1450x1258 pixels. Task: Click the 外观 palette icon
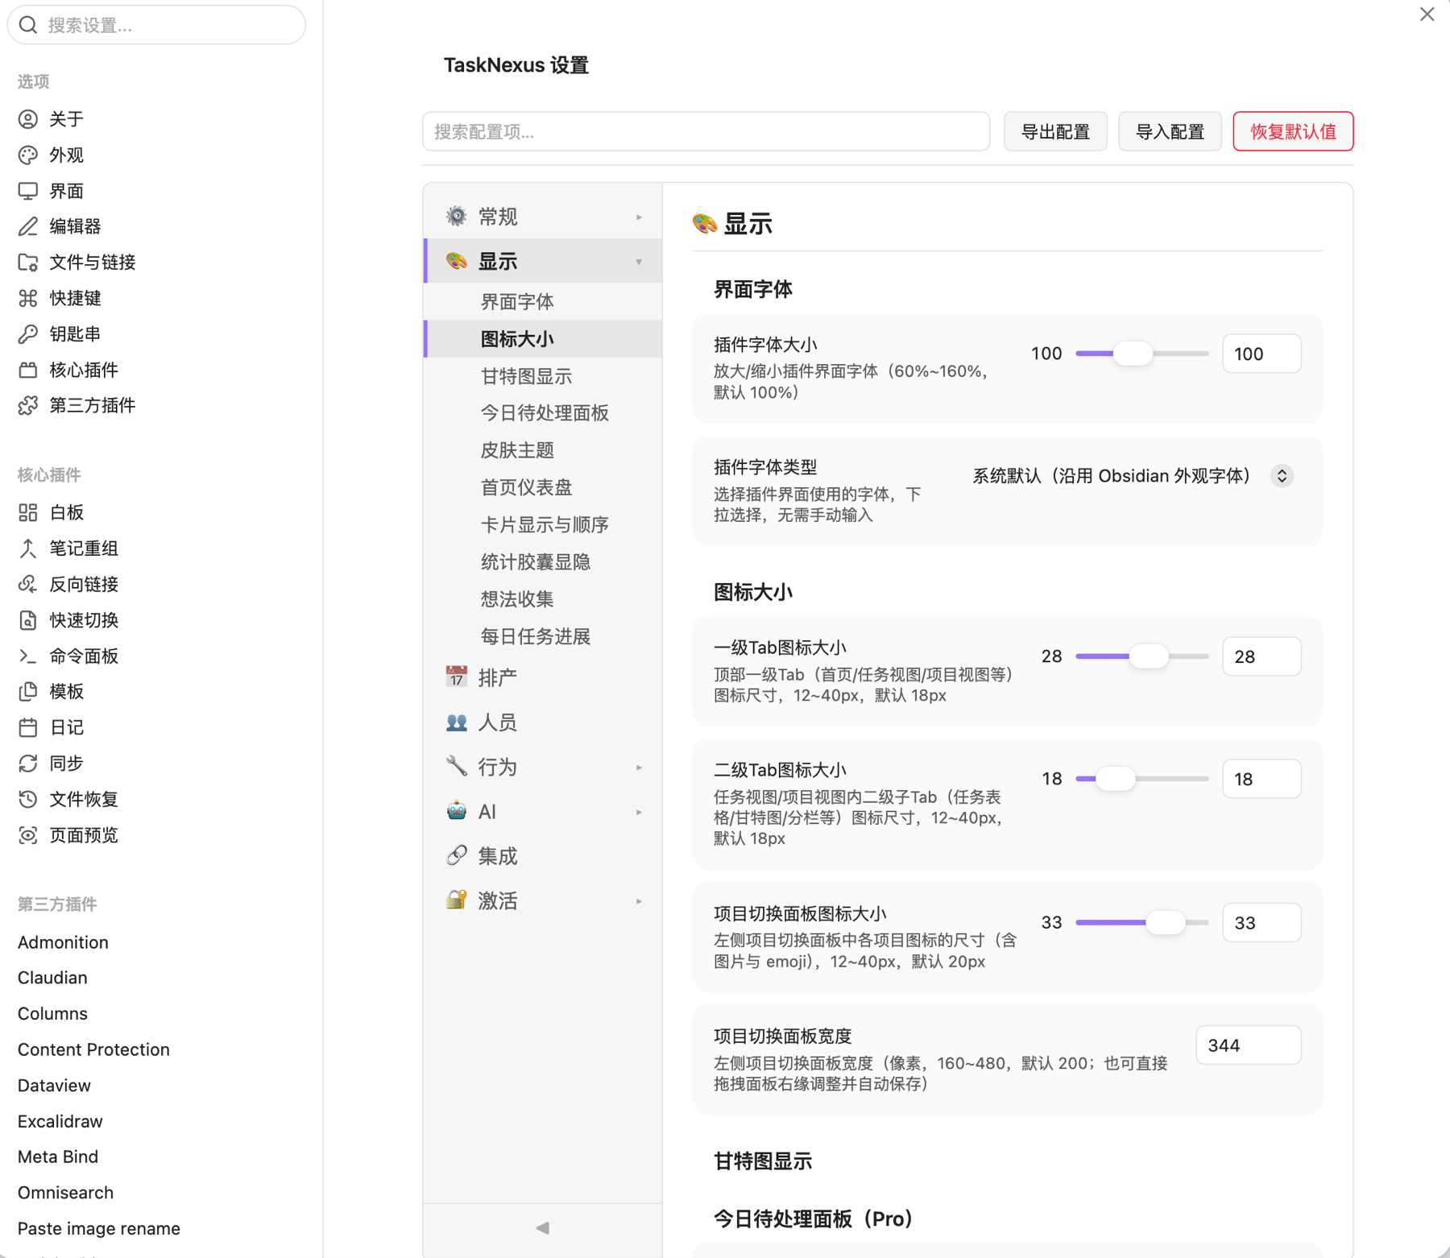[28, 155]
